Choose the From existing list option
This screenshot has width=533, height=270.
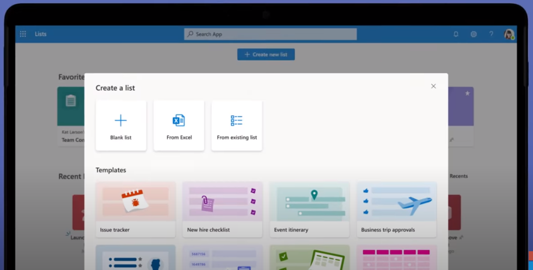tap(237, 126)
